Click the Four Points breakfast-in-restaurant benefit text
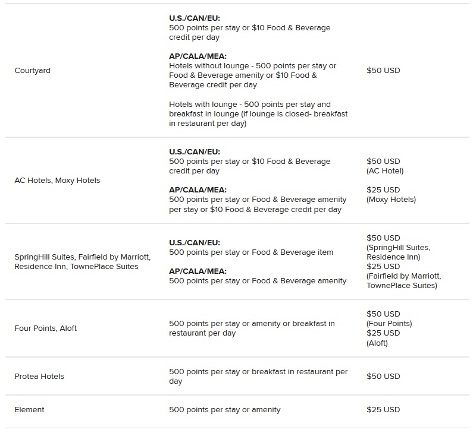Image resolution: width=473 pixels, height=433 pixels. tap(252, 328)
